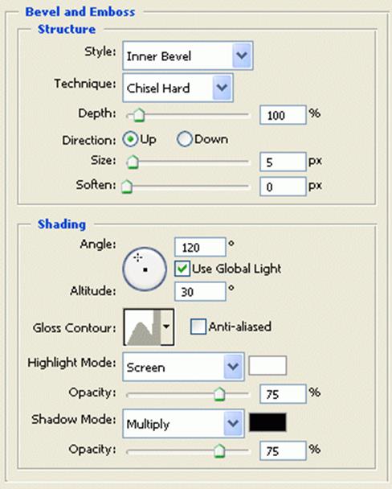Click the Highlight Mode label text
Screen dimensions: 392x489
[71, 363]
